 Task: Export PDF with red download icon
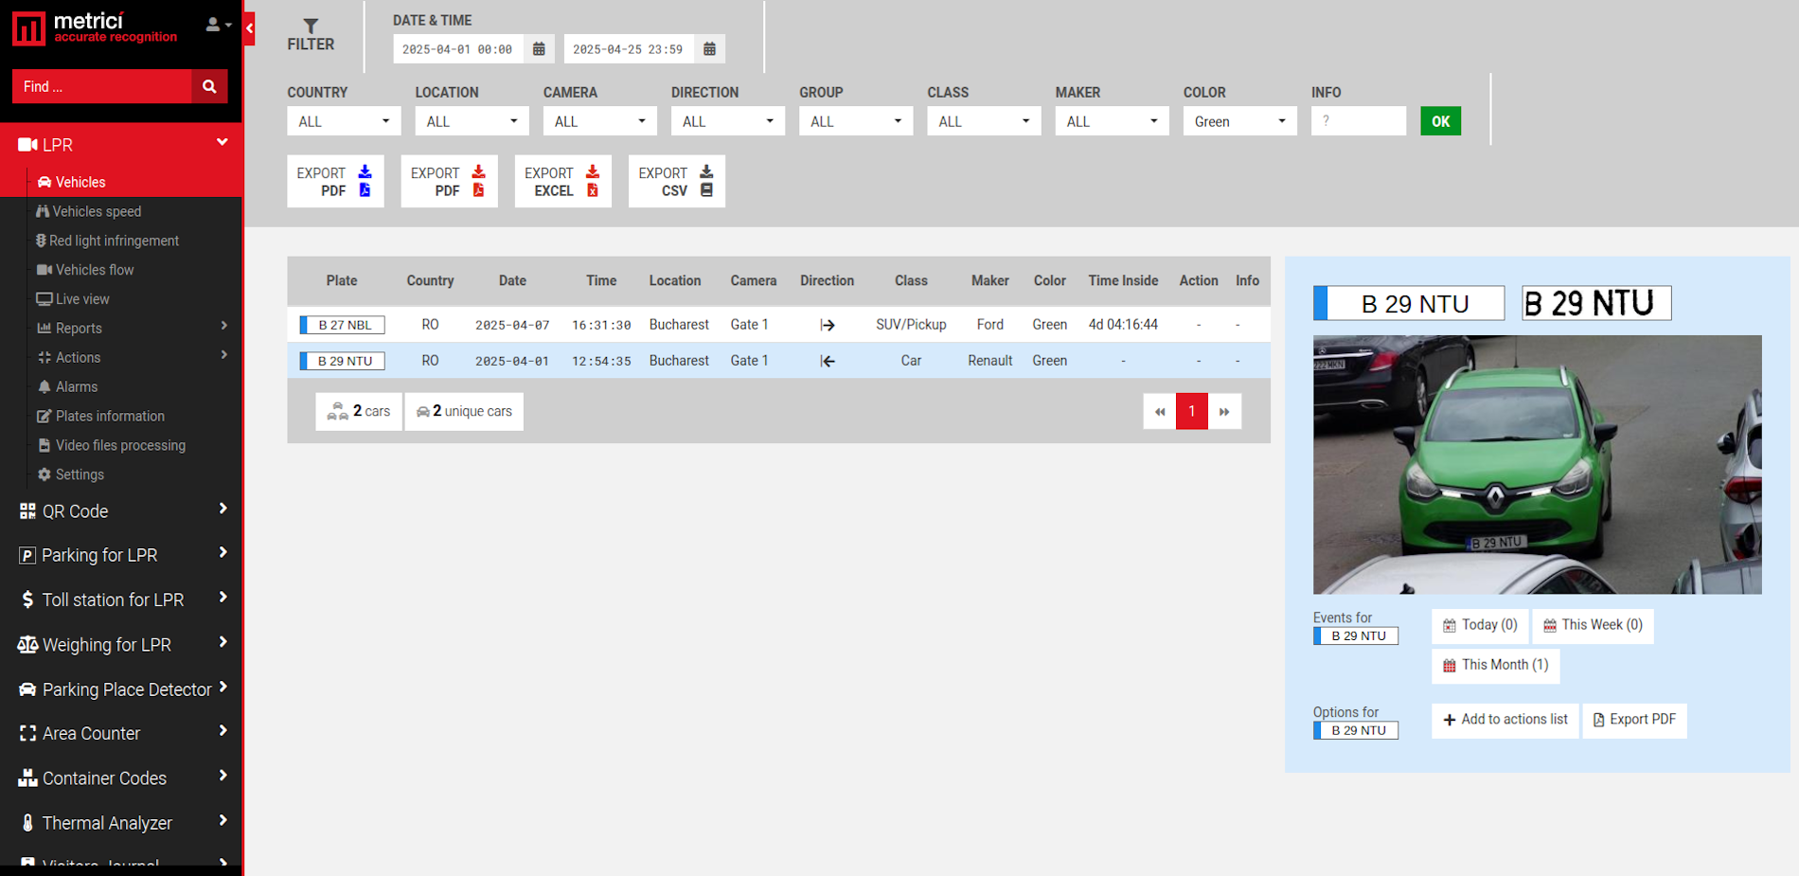pos(449,181)
